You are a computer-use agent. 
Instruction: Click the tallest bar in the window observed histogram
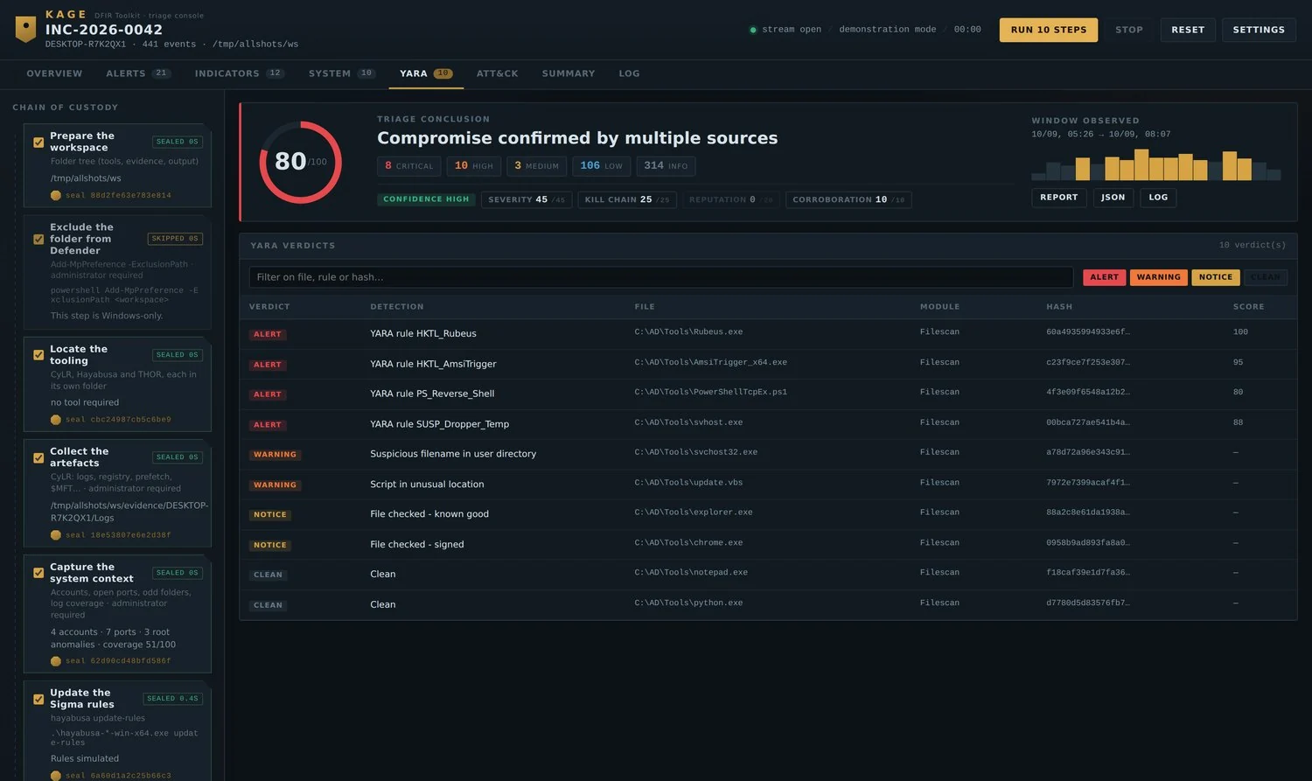point(1141,164)
